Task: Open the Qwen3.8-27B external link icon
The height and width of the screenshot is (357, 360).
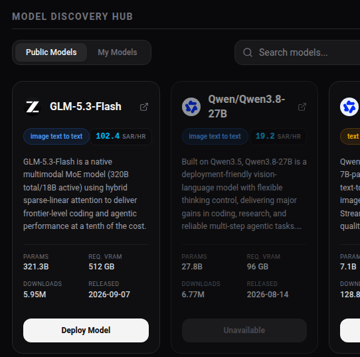Action: coord(302,107)
